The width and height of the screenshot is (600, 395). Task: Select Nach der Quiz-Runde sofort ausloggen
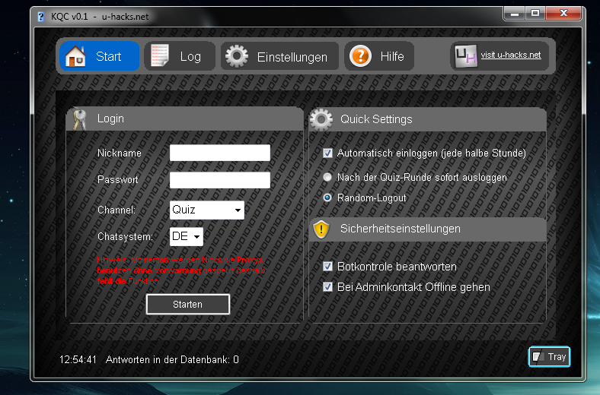pyautogui.click(x=328, y=177)
